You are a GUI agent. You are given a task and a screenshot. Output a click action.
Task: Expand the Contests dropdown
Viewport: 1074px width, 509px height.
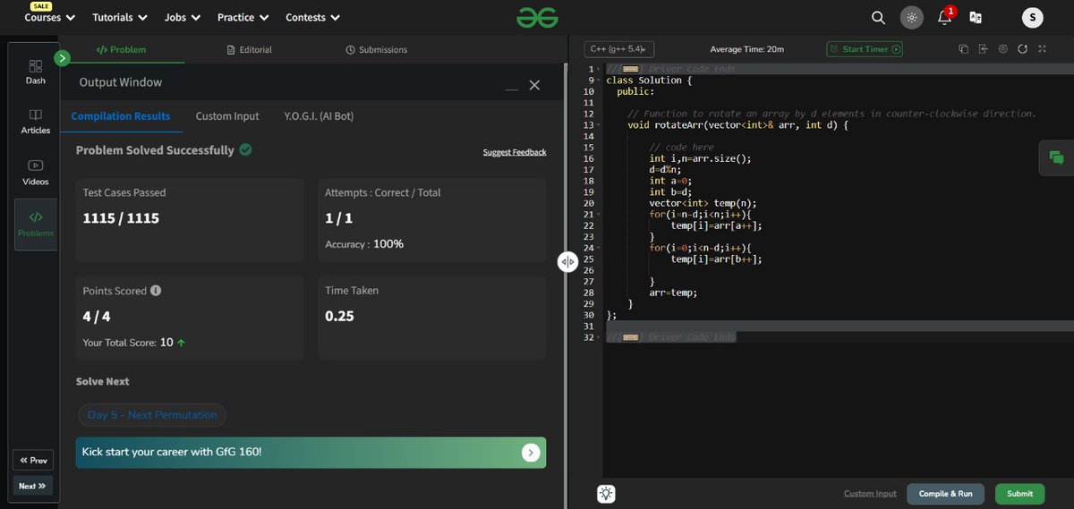point(312,17)
